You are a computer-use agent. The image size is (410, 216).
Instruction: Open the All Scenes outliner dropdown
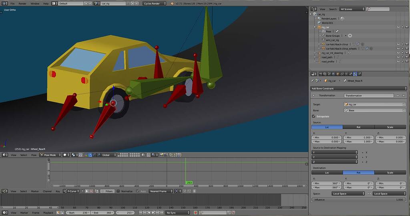352,9
